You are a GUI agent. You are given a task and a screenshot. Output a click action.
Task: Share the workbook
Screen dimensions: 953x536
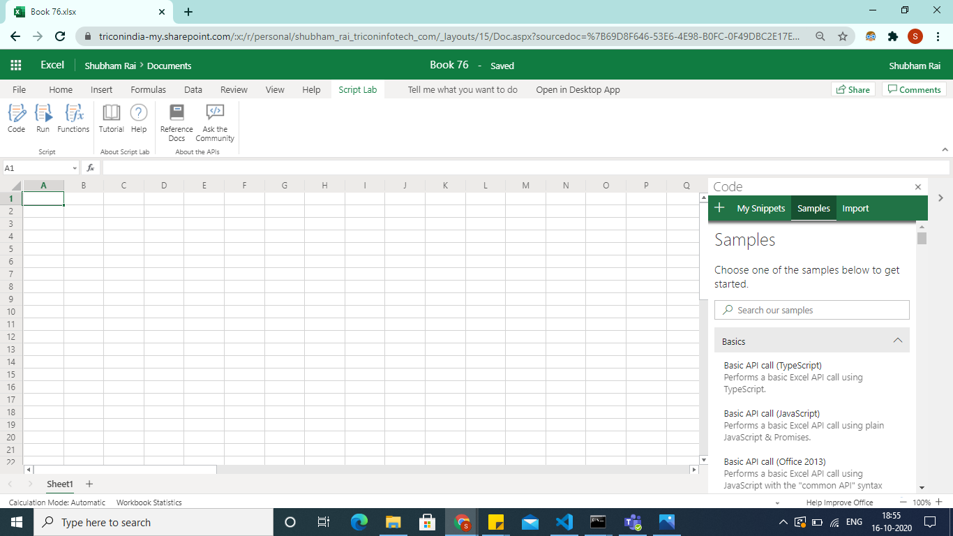point(853,89)
